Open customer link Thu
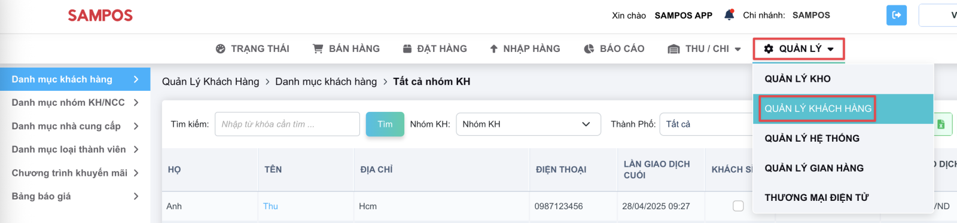The width and height of the screenshot is (957, 223). tap(270, 206)
